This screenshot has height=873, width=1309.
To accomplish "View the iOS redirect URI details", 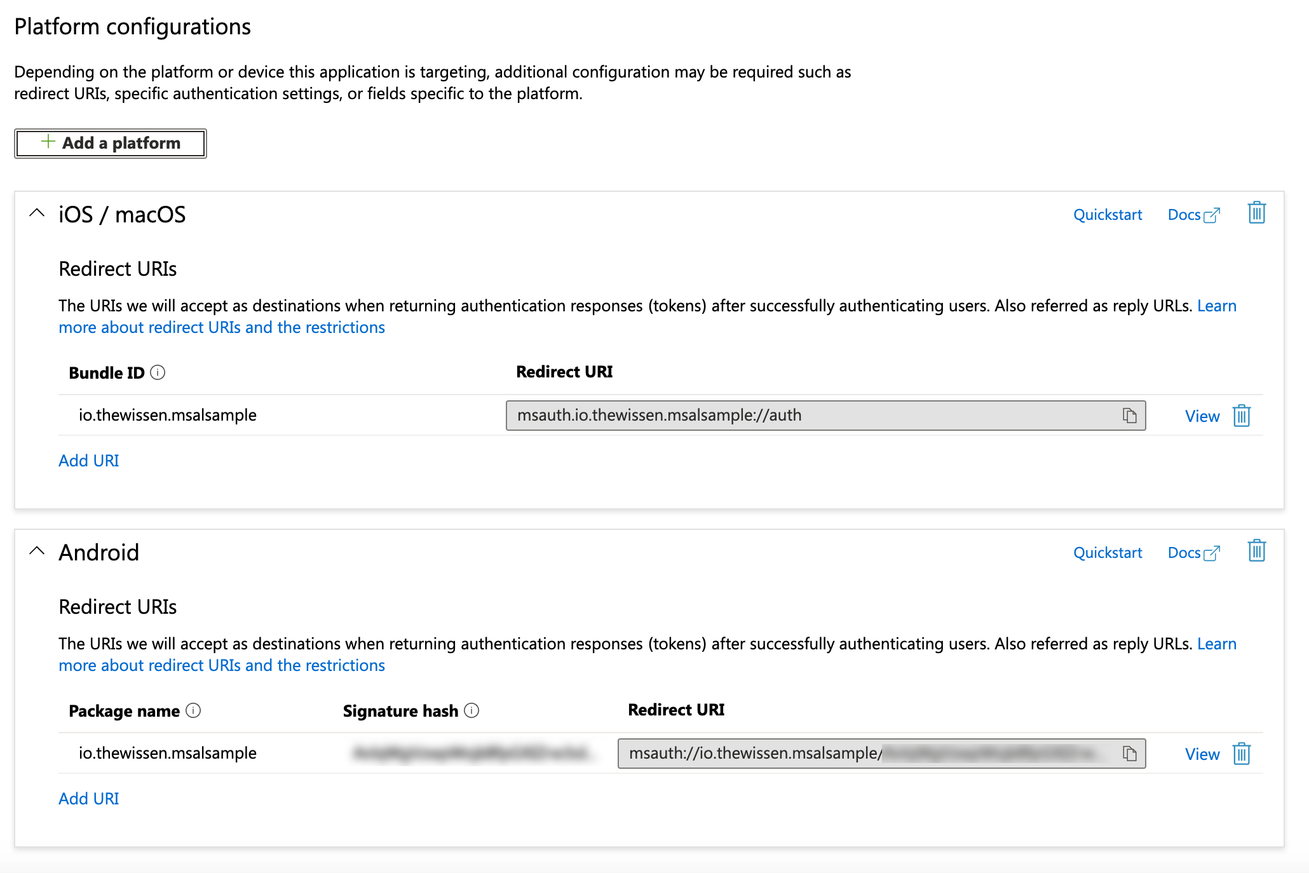I will click(1201, 416).
